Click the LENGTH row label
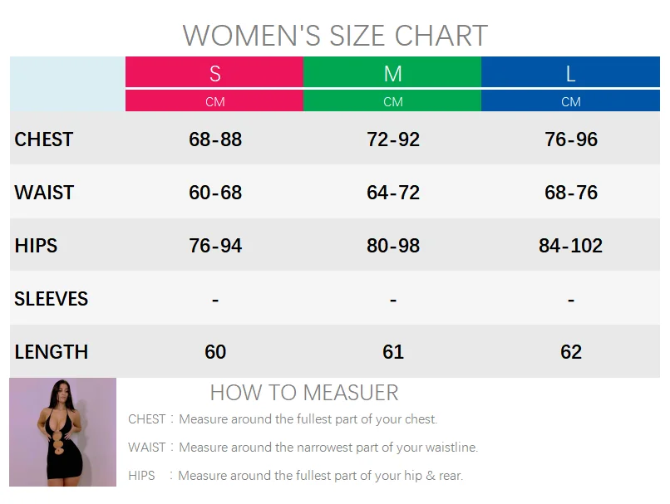The width and height of the screenshot is (670, 504). point(52,352)
